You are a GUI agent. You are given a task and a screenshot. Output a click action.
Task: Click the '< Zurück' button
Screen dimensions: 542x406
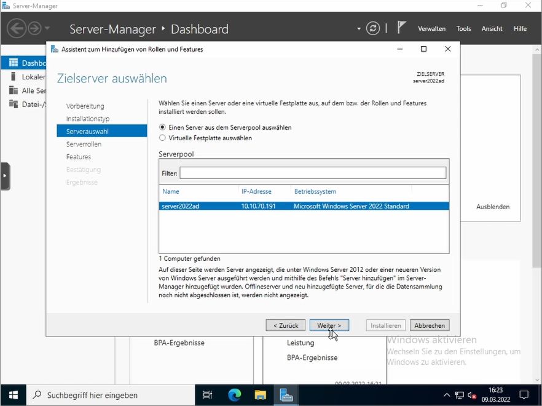click(x=286, y=325)
